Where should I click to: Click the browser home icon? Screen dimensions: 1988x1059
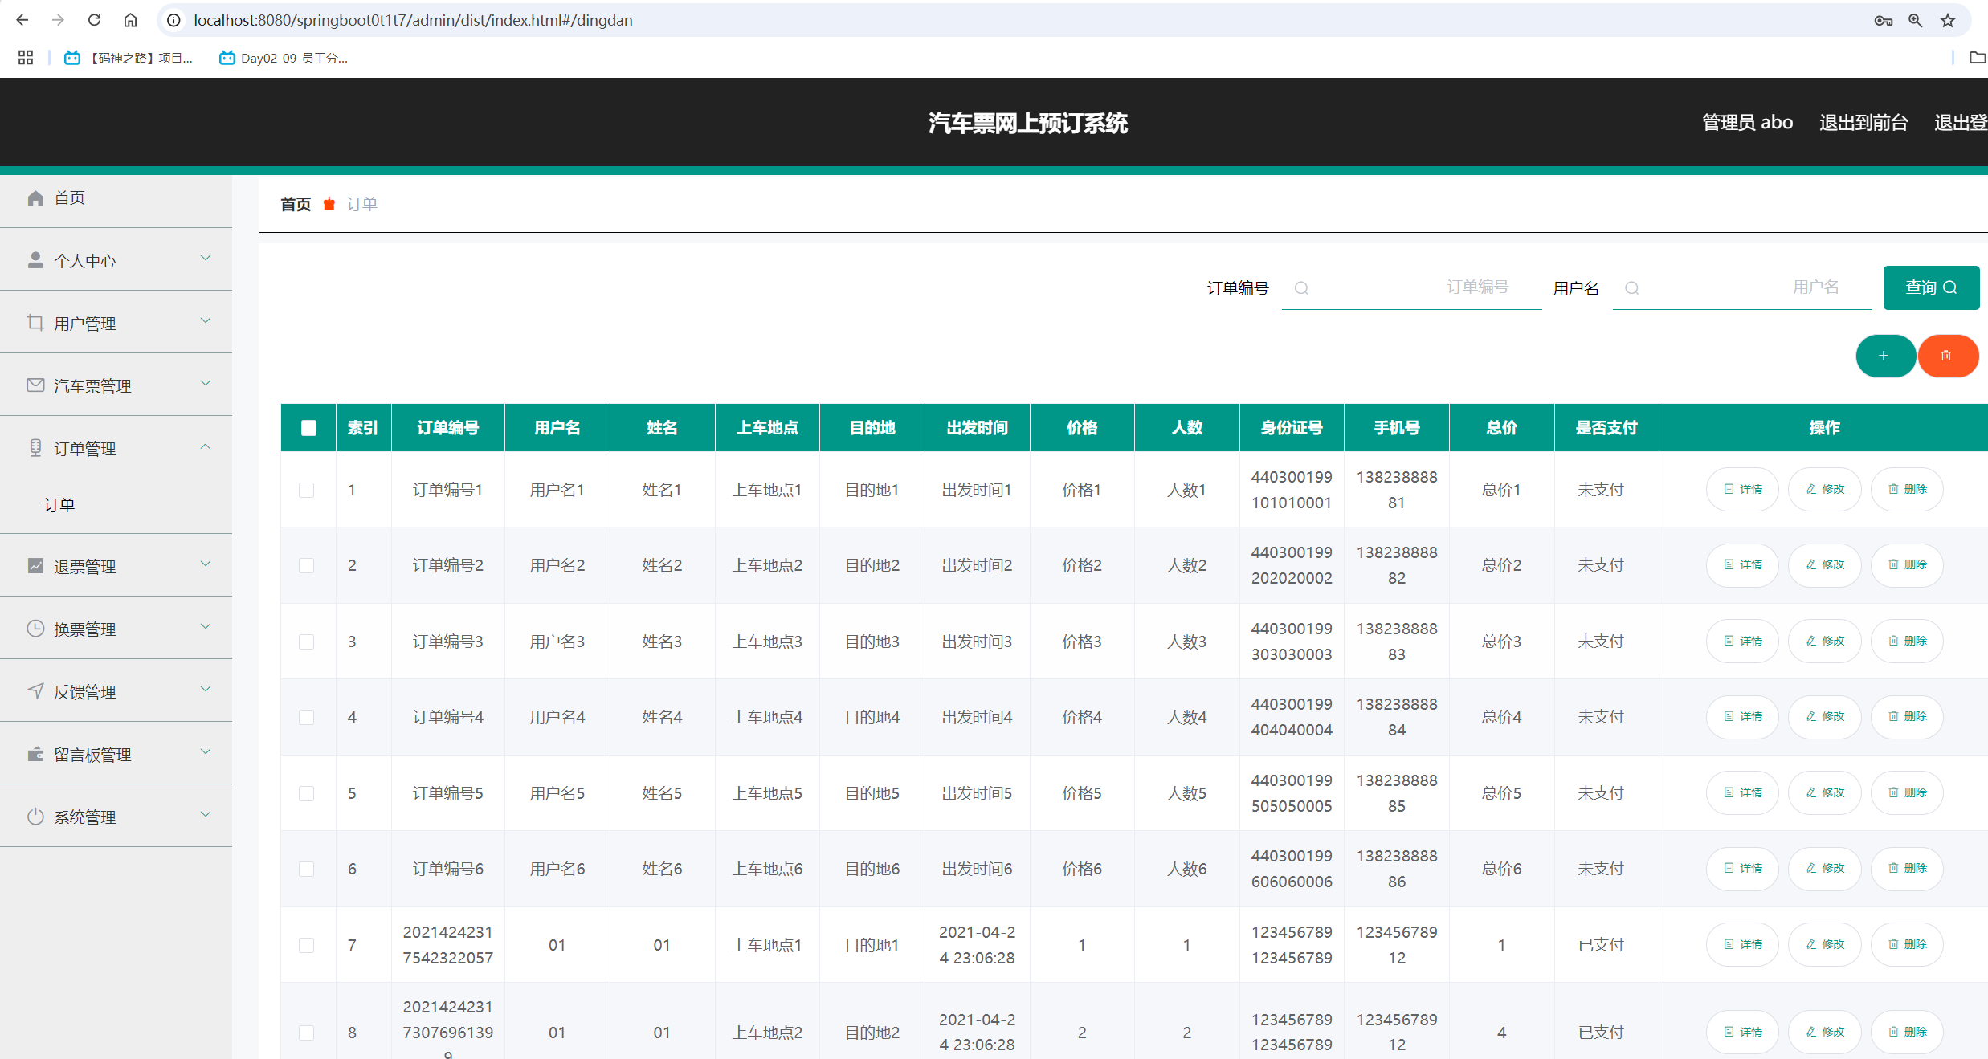pyautogui.click(x=130, y=20)
